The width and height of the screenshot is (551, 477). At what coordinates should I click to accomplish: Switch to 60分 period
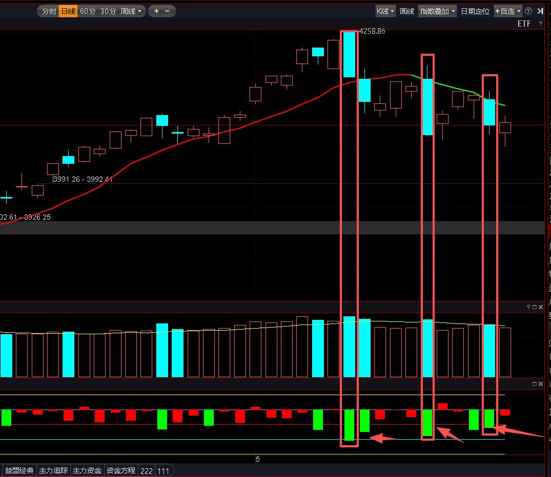[x=88, y=11]
